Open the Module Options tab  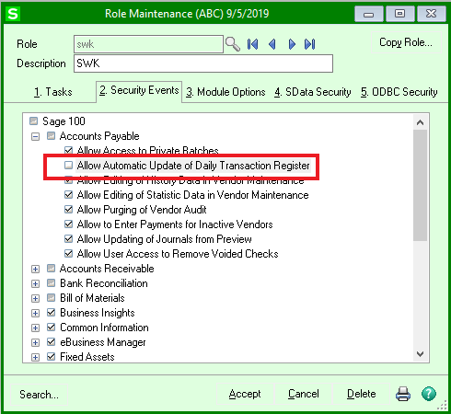225,92
